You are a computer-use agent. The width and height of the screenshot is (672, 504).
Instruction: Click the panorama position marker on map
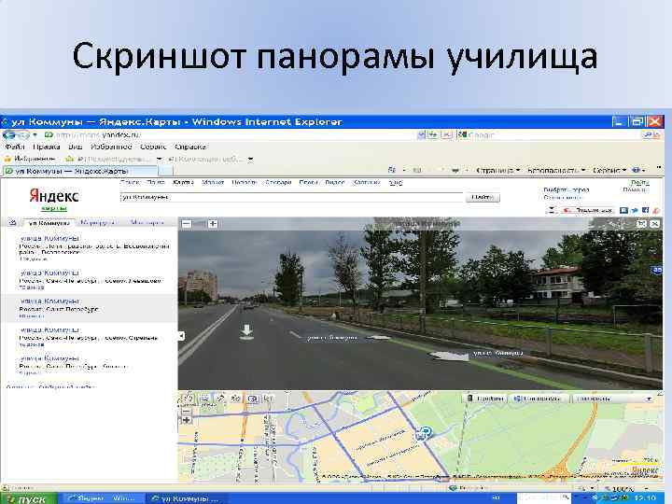click(425, 433)
